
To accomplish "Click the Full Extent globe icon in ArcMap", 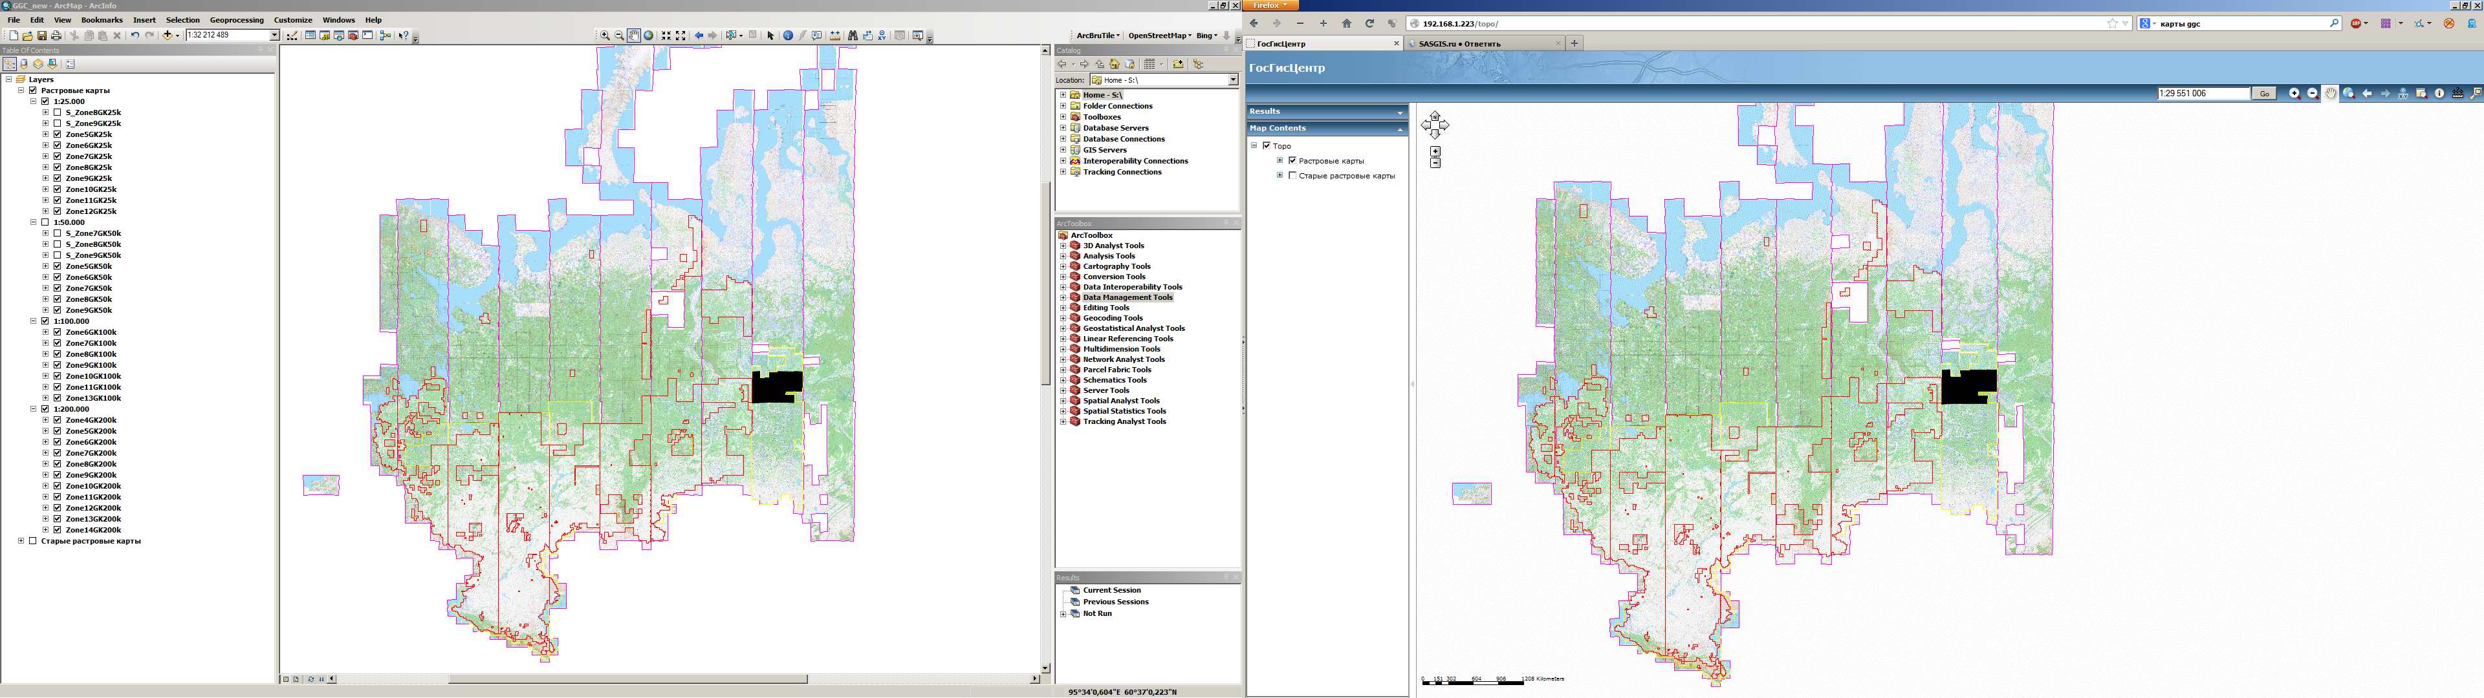I will (x=649, y=36).
